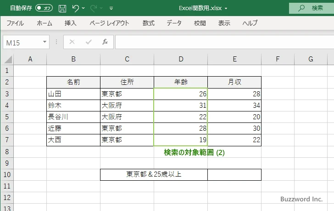Click the formula bar options dots handle
Screen dimensions: 334x211
click(56, 42)
